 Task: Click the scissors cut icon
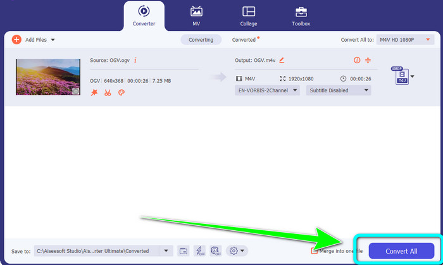pos(108,92)
